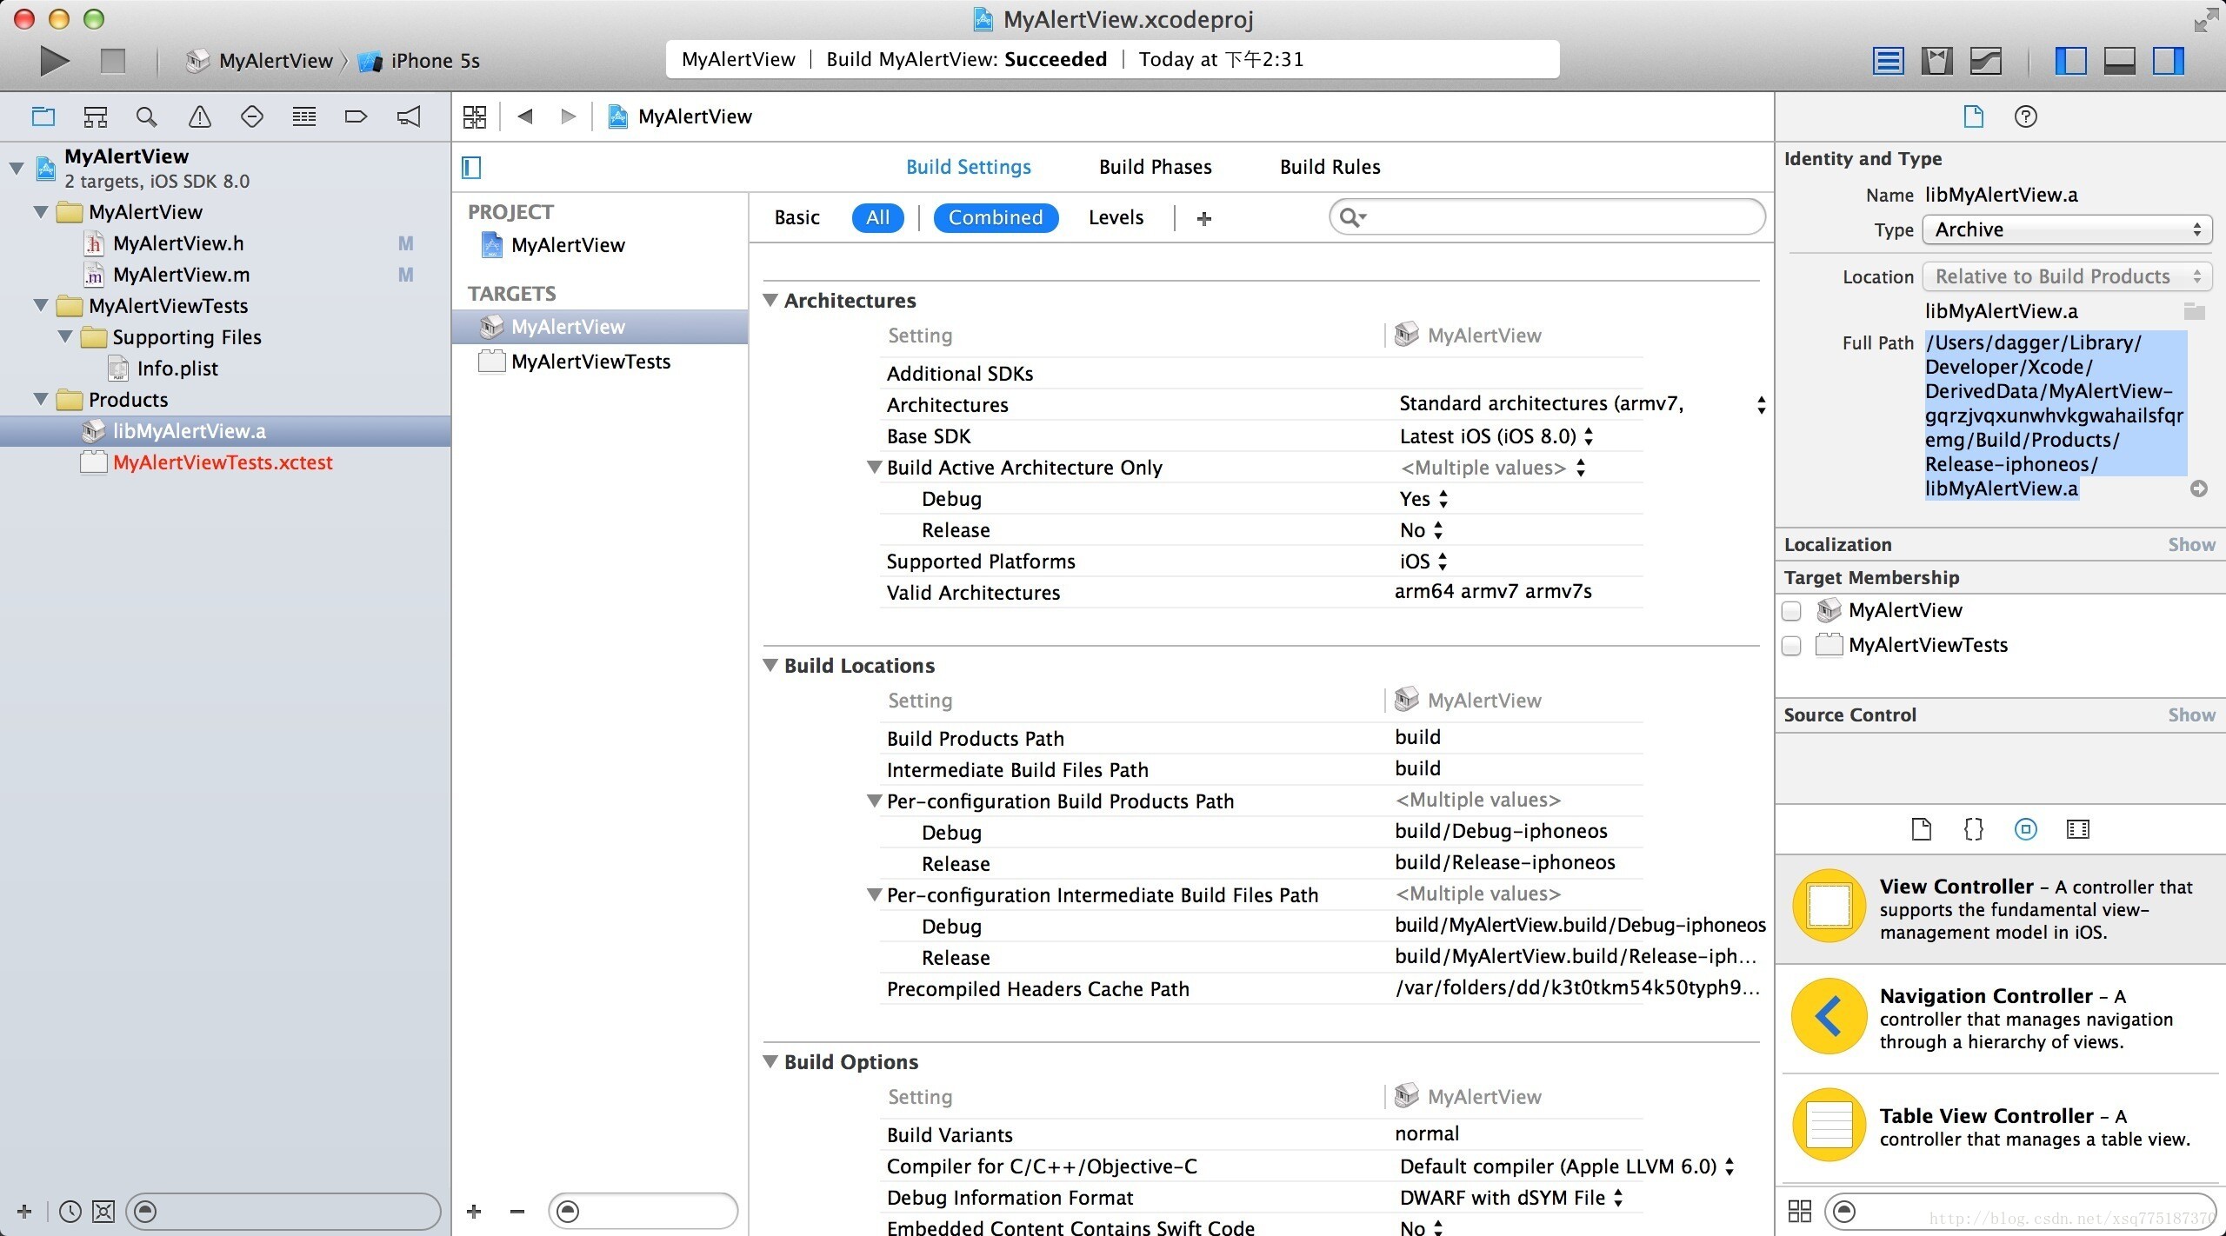Toggle the Utilities pane visibility
The width and height of the screenshot is (2226, 1236).
2169,61
